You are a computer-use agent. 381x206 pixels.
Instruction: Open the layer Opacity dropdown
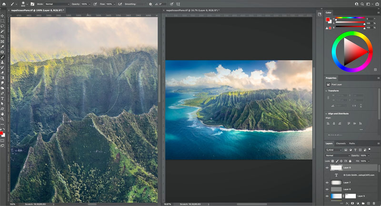pyautogui.click(x=369, y=156)
